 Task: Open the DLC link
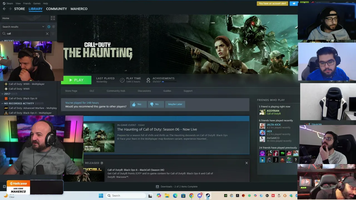tap(92, 91)
